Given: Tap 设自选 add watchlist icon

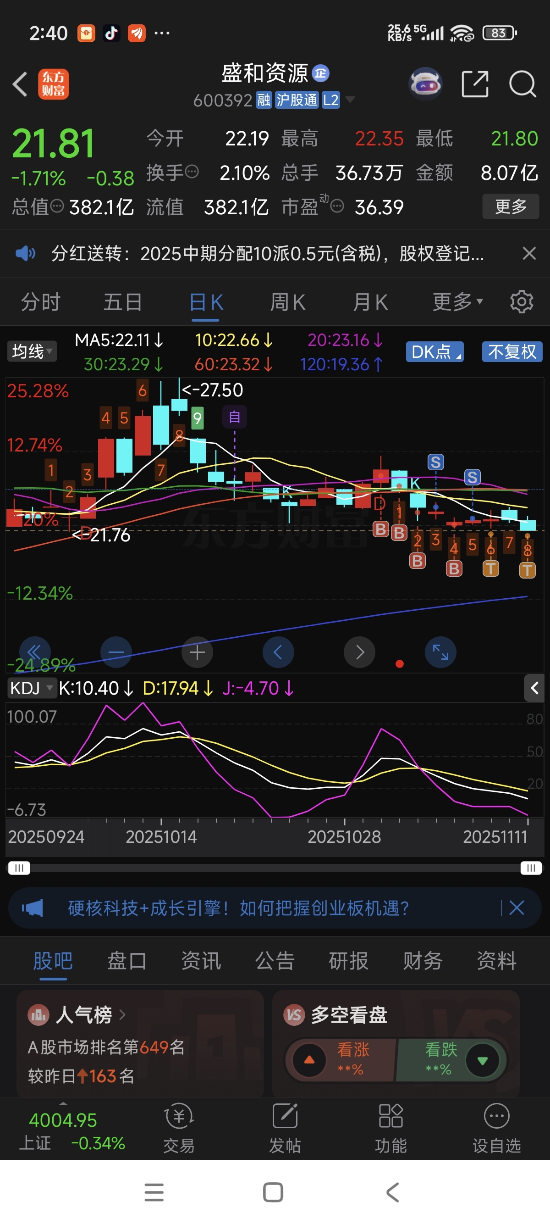Looking at the screenshot, I should (x=497, y=1129).
